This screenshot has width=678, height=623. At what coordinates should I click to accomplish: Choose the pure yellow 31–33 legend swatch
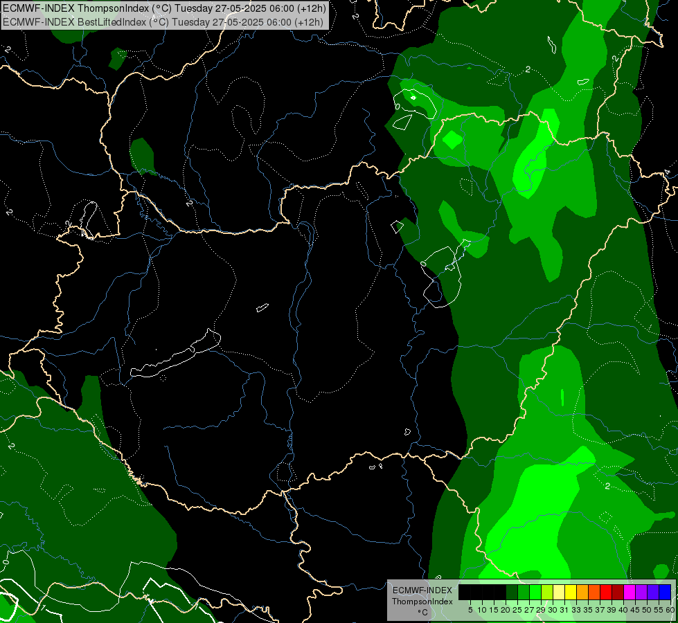coord(571,592)
